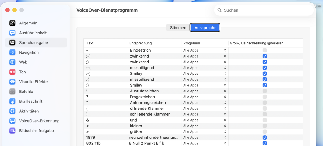Click the Programm column header

point(205,43)
